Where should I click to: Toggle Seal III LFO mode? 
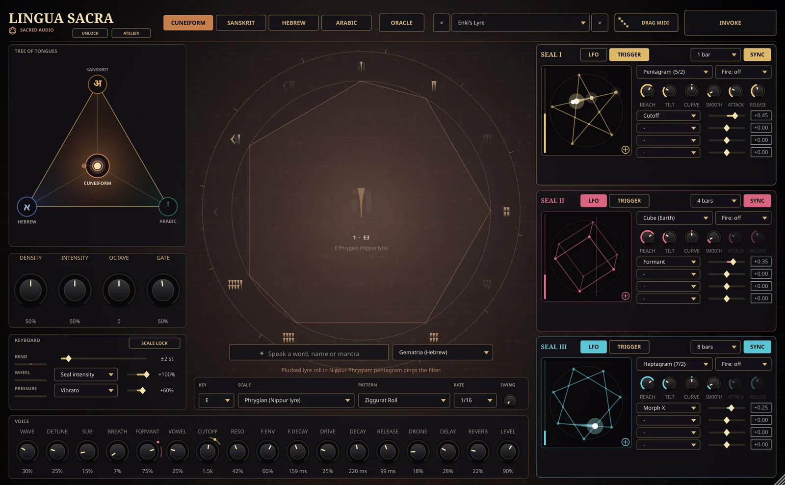(x=594, y=347)
